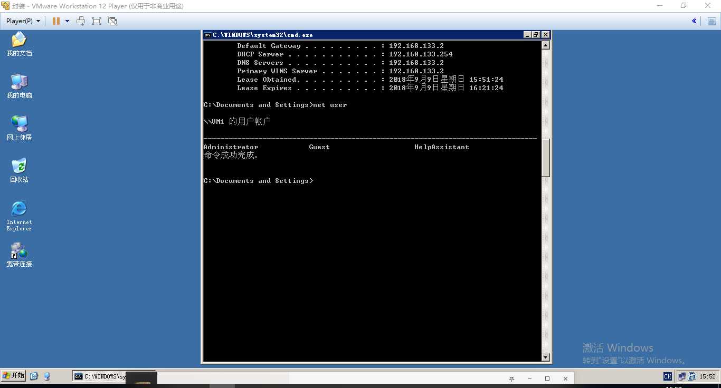Click the cmd.exe window title bar

[x=364, y=35]
